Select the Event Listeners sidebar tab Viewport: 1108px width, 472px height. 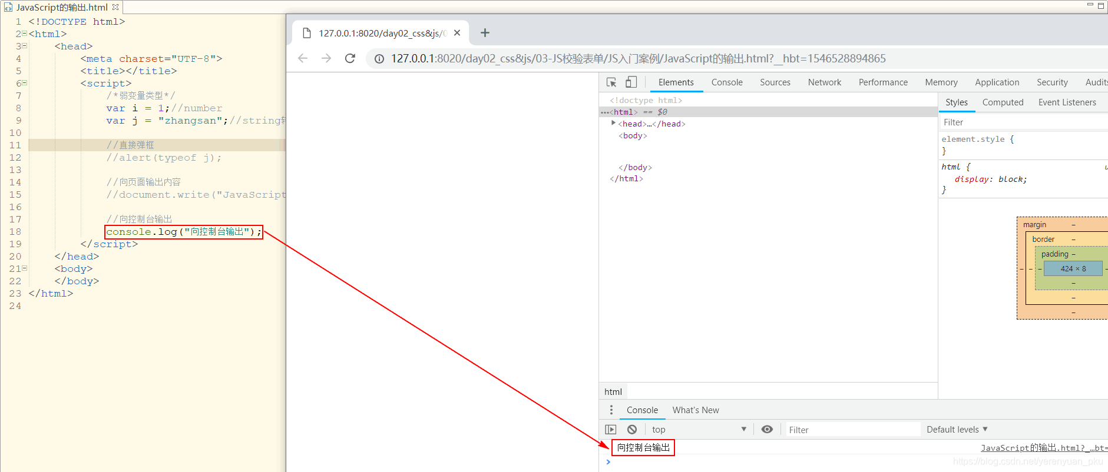click(x=1067, y=102)
